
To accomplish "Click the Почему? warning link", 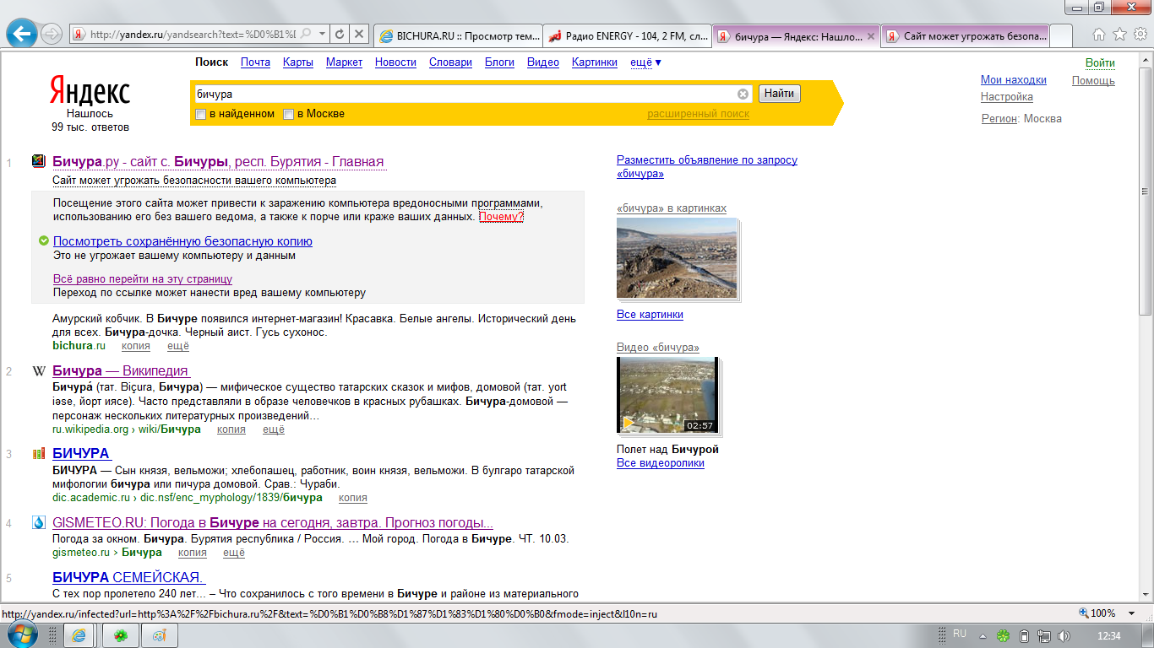I will (x=501, y=217).
